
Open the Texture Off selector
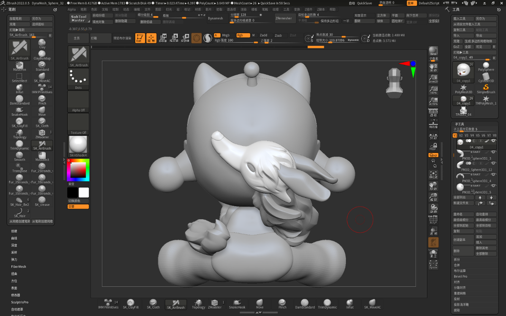[79, 124]
